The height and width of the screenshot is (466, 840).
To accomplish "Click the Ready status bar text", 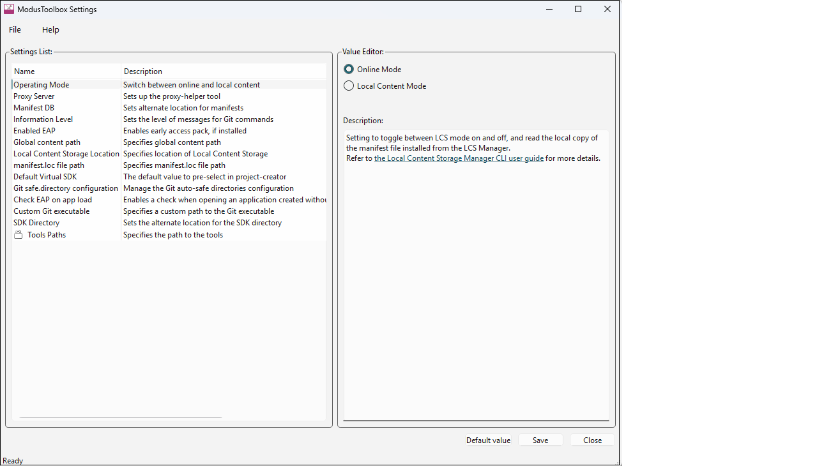I will click(x=13, y=460).
